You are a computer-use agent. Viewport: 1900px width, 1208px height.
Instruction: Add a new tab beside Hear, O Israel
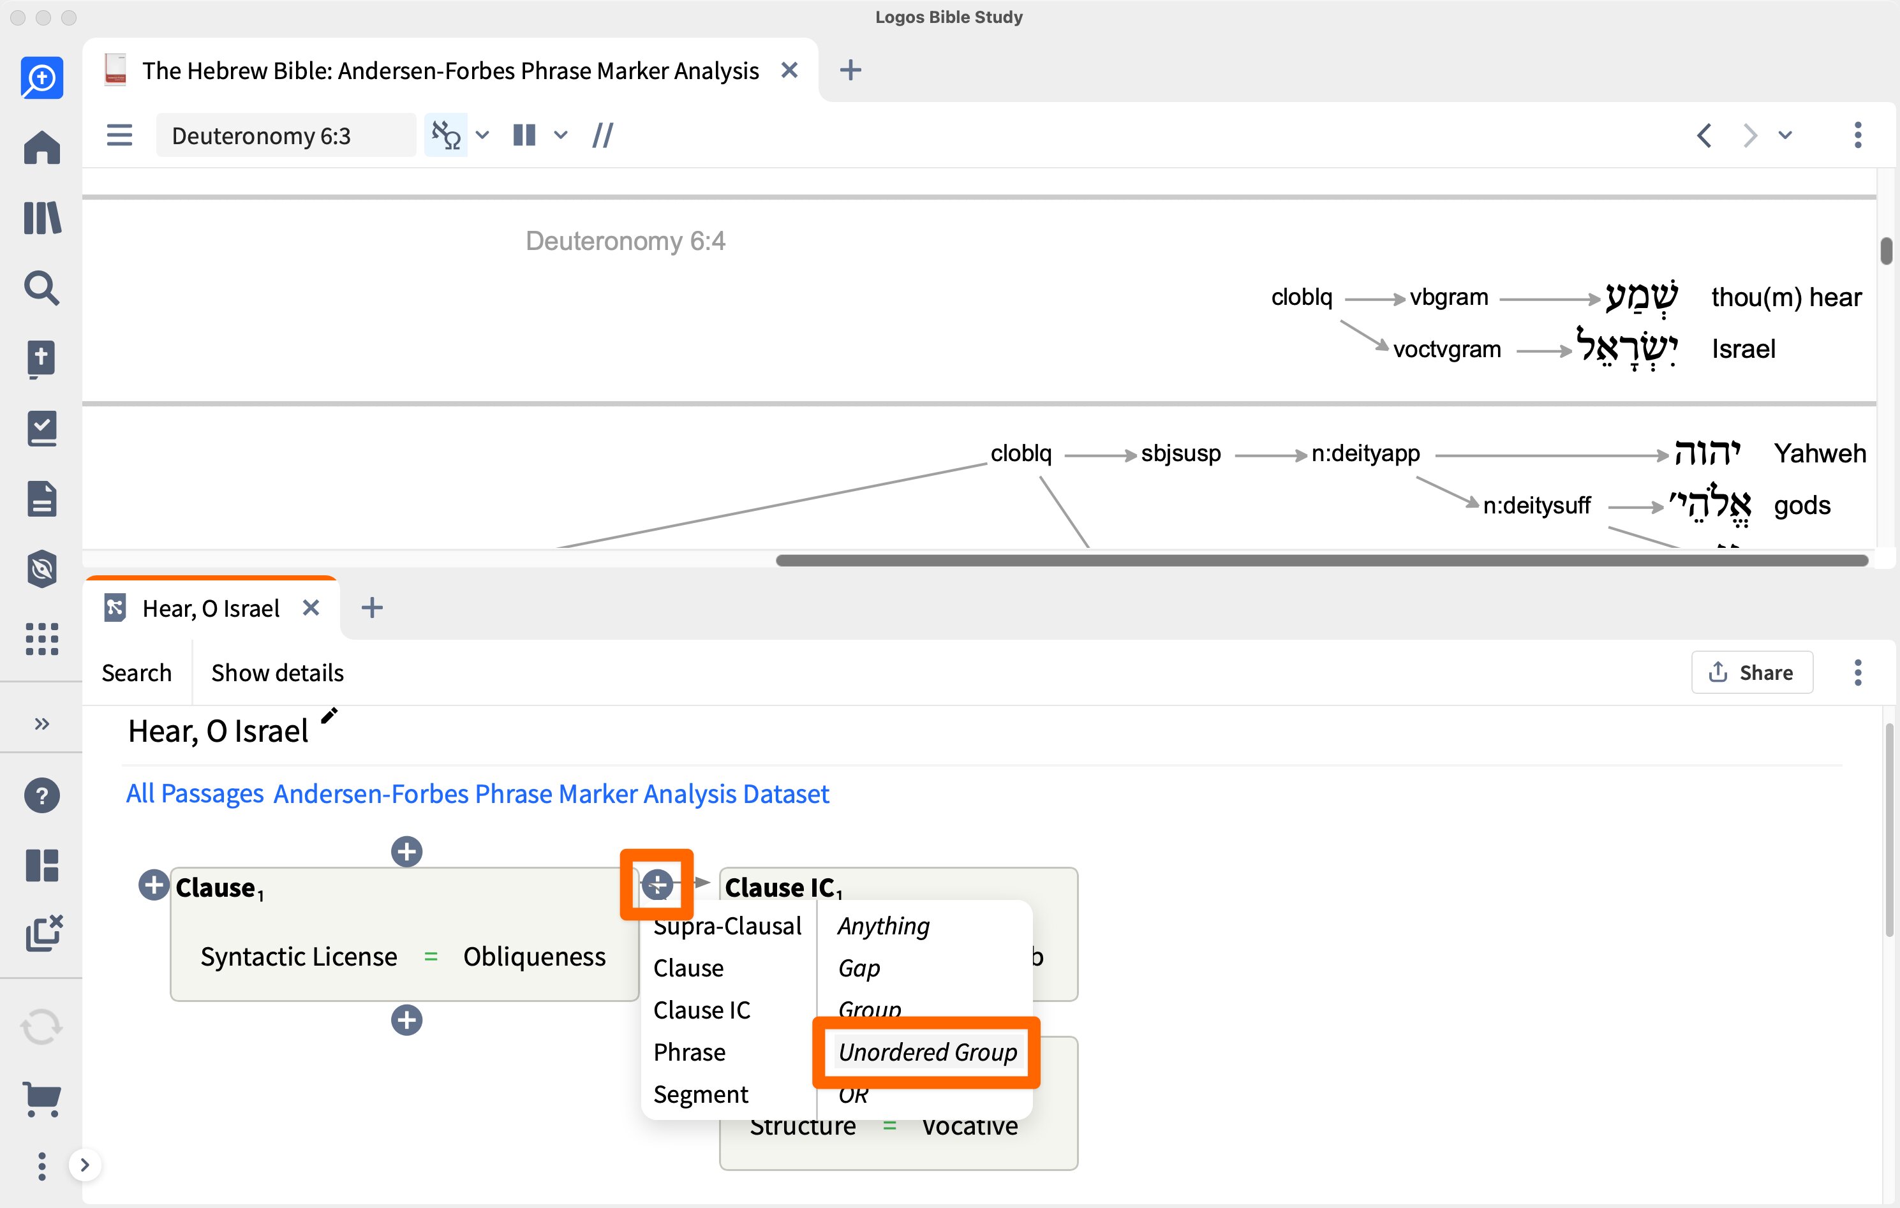tap(371, 608)
